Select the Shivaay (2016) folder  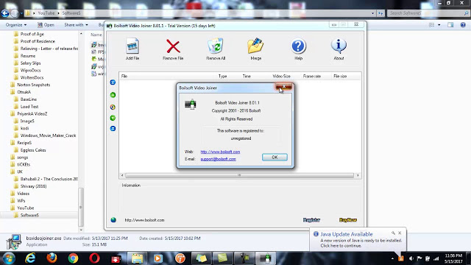tap(33, 186)
